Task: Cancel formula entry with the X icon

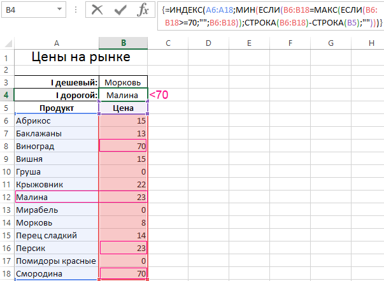Action: point(97,10)
